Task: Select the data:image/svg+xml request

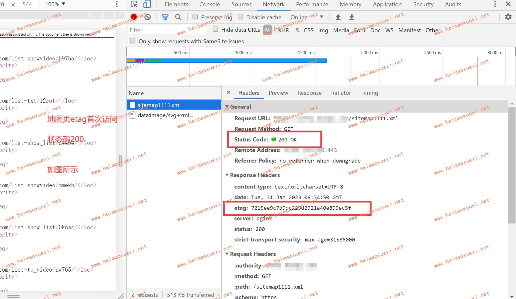Action: tap(166, 115)
